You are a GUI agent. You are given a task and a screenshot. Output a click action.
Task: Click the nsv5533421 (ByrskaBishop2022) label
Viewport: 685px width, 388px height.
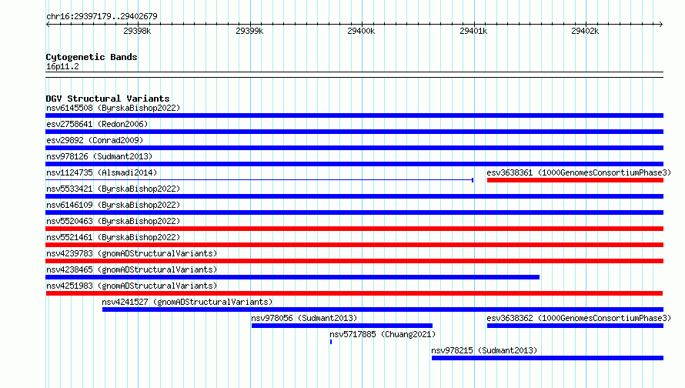[113, 189]
